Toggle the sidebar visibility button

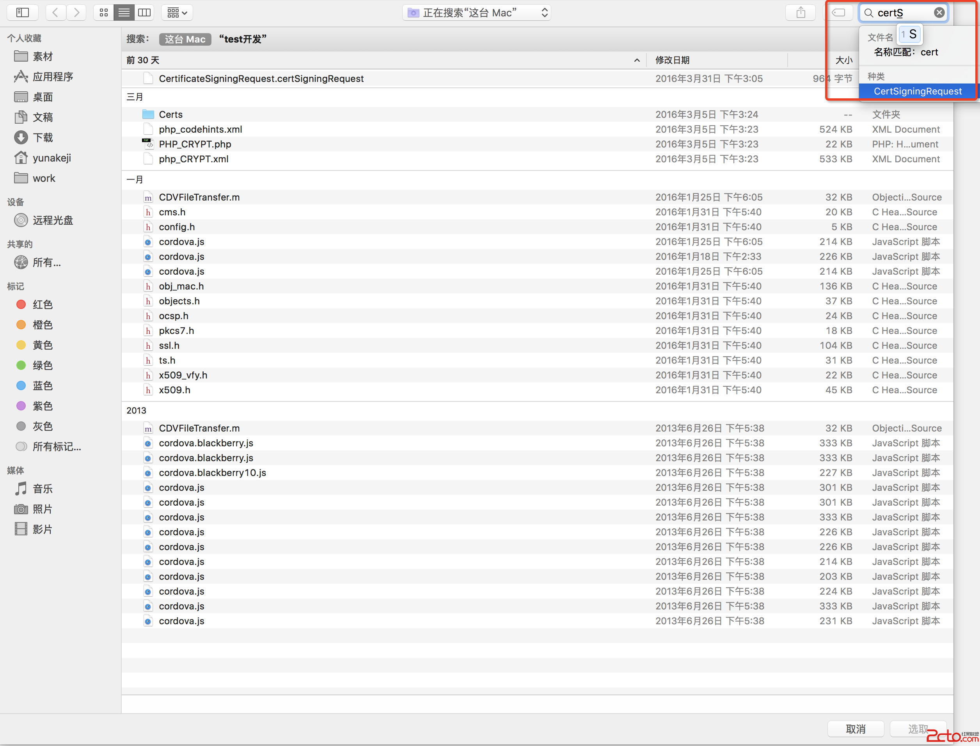coord(22,12)
